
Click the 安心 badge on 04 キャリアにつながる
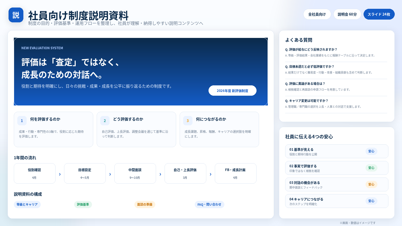[371, 201]
